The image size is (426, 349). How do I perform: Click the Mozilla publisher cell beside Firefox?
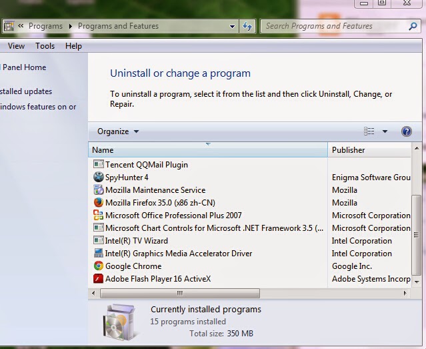pyautogui.click(x=345, y=203)
